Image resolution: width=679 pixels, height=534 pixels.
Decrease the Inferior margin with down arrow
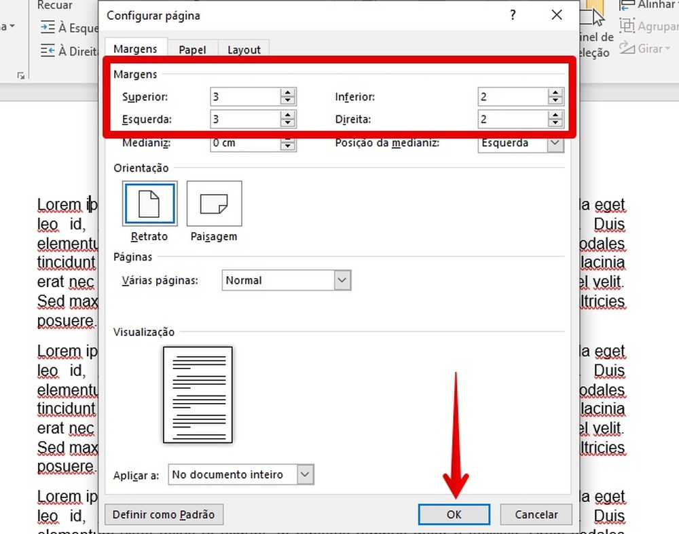click(x=555, y=101)
